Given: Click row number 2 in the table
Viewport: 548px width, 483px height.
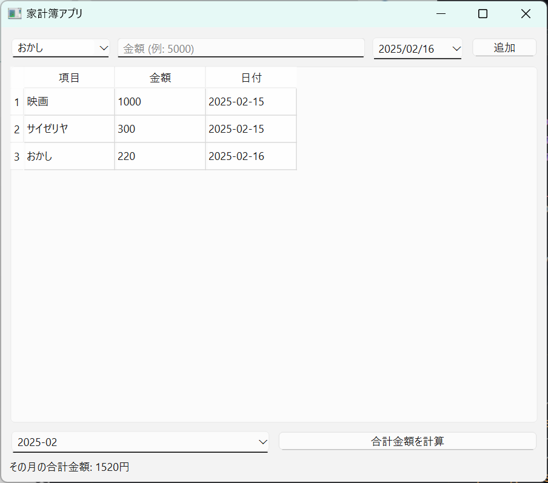Looking at the screenshot, I should point(16,128).
